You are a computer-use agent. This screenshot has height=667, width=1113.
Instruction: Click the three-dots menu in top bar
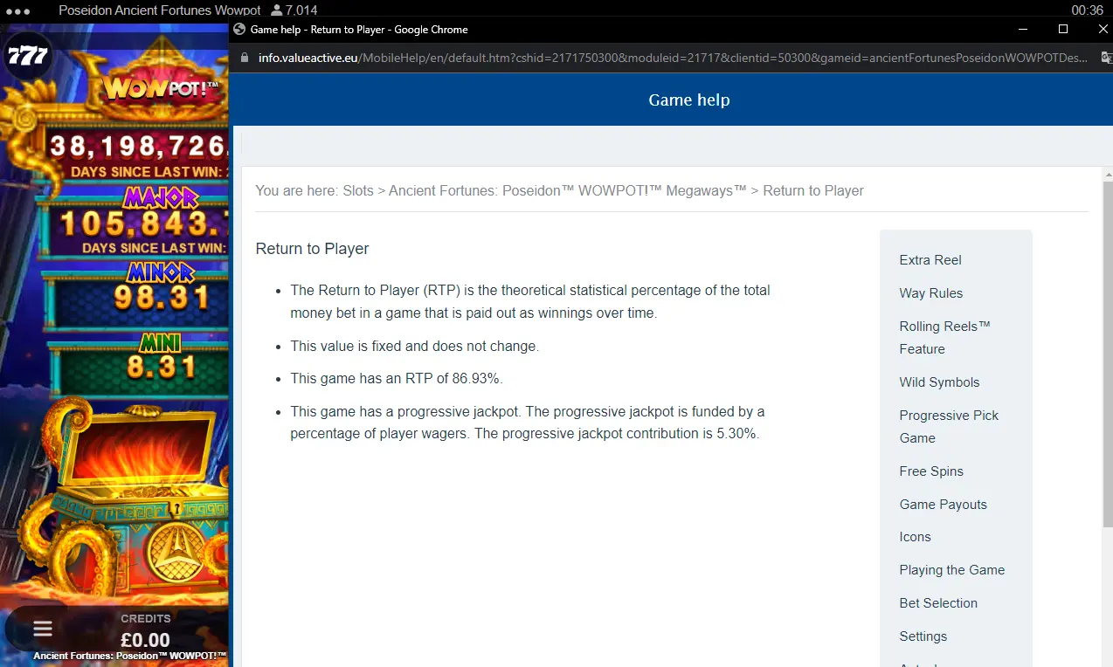click(x=17, y=11)
